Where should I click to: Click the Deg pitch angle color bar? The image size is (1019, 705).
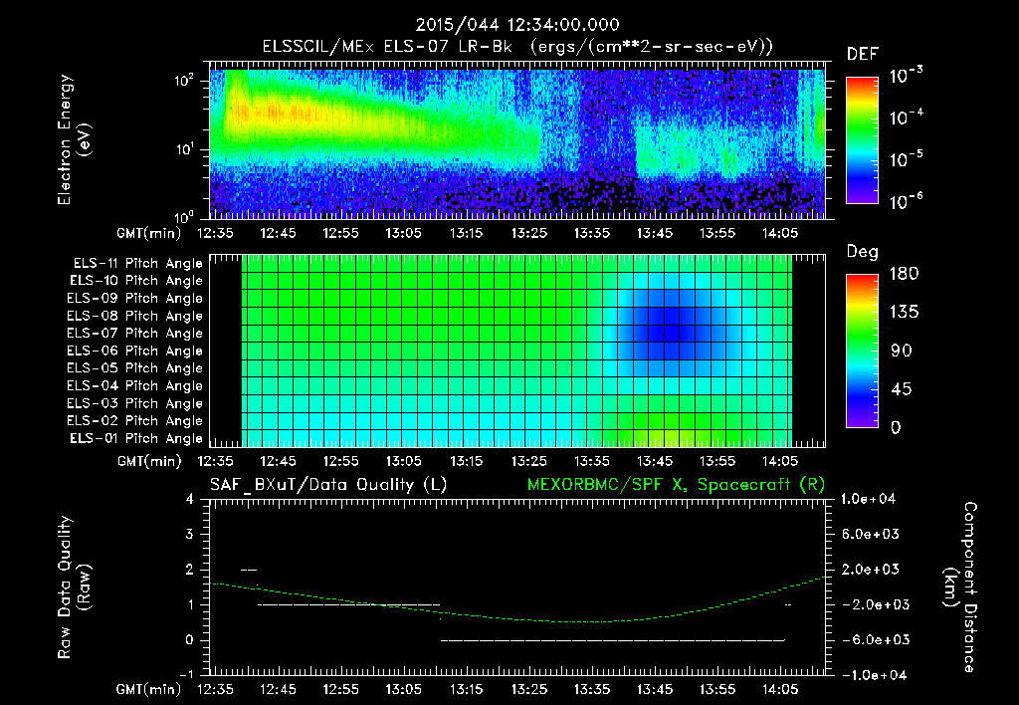pyautogui.click(x=862, y=351)
